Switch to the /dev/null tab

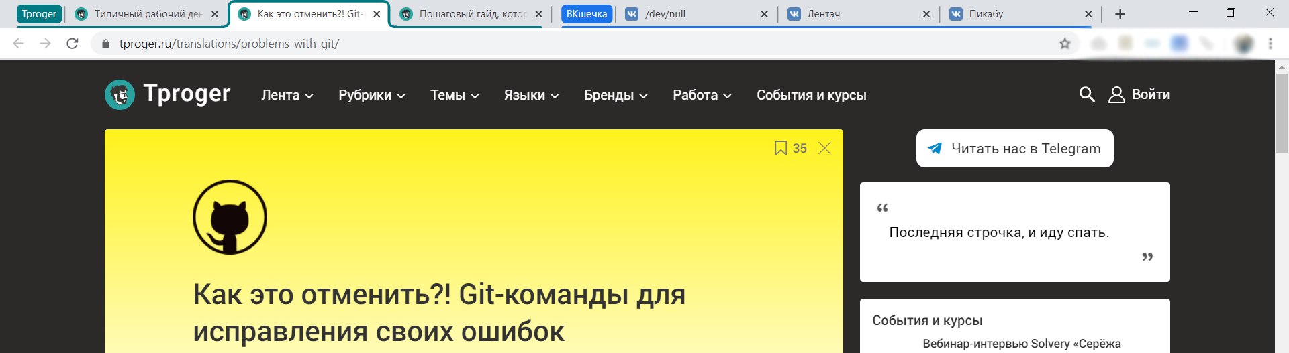[x=696, y=14]
